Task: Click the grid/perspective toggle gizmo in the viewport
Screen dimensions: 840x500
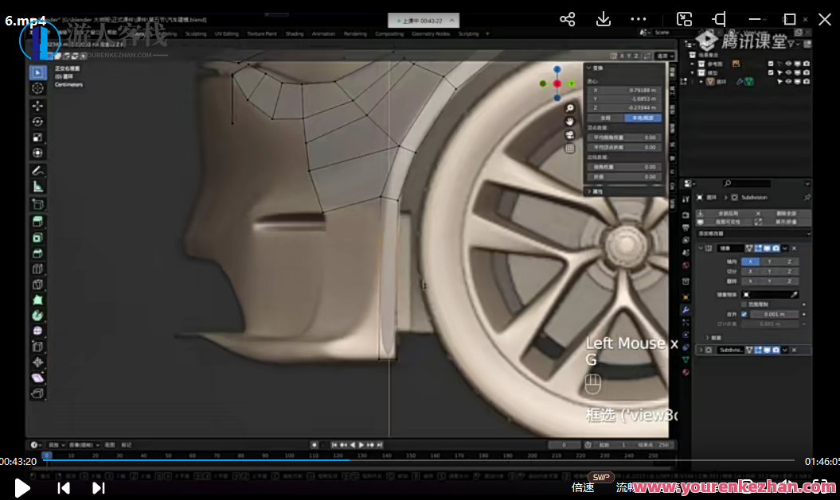Action: (x=570, y=148)
